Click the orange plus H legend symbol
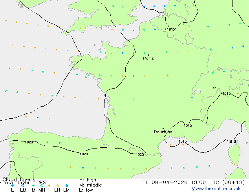This screenshot has height=192, width=249. (49, 185)
